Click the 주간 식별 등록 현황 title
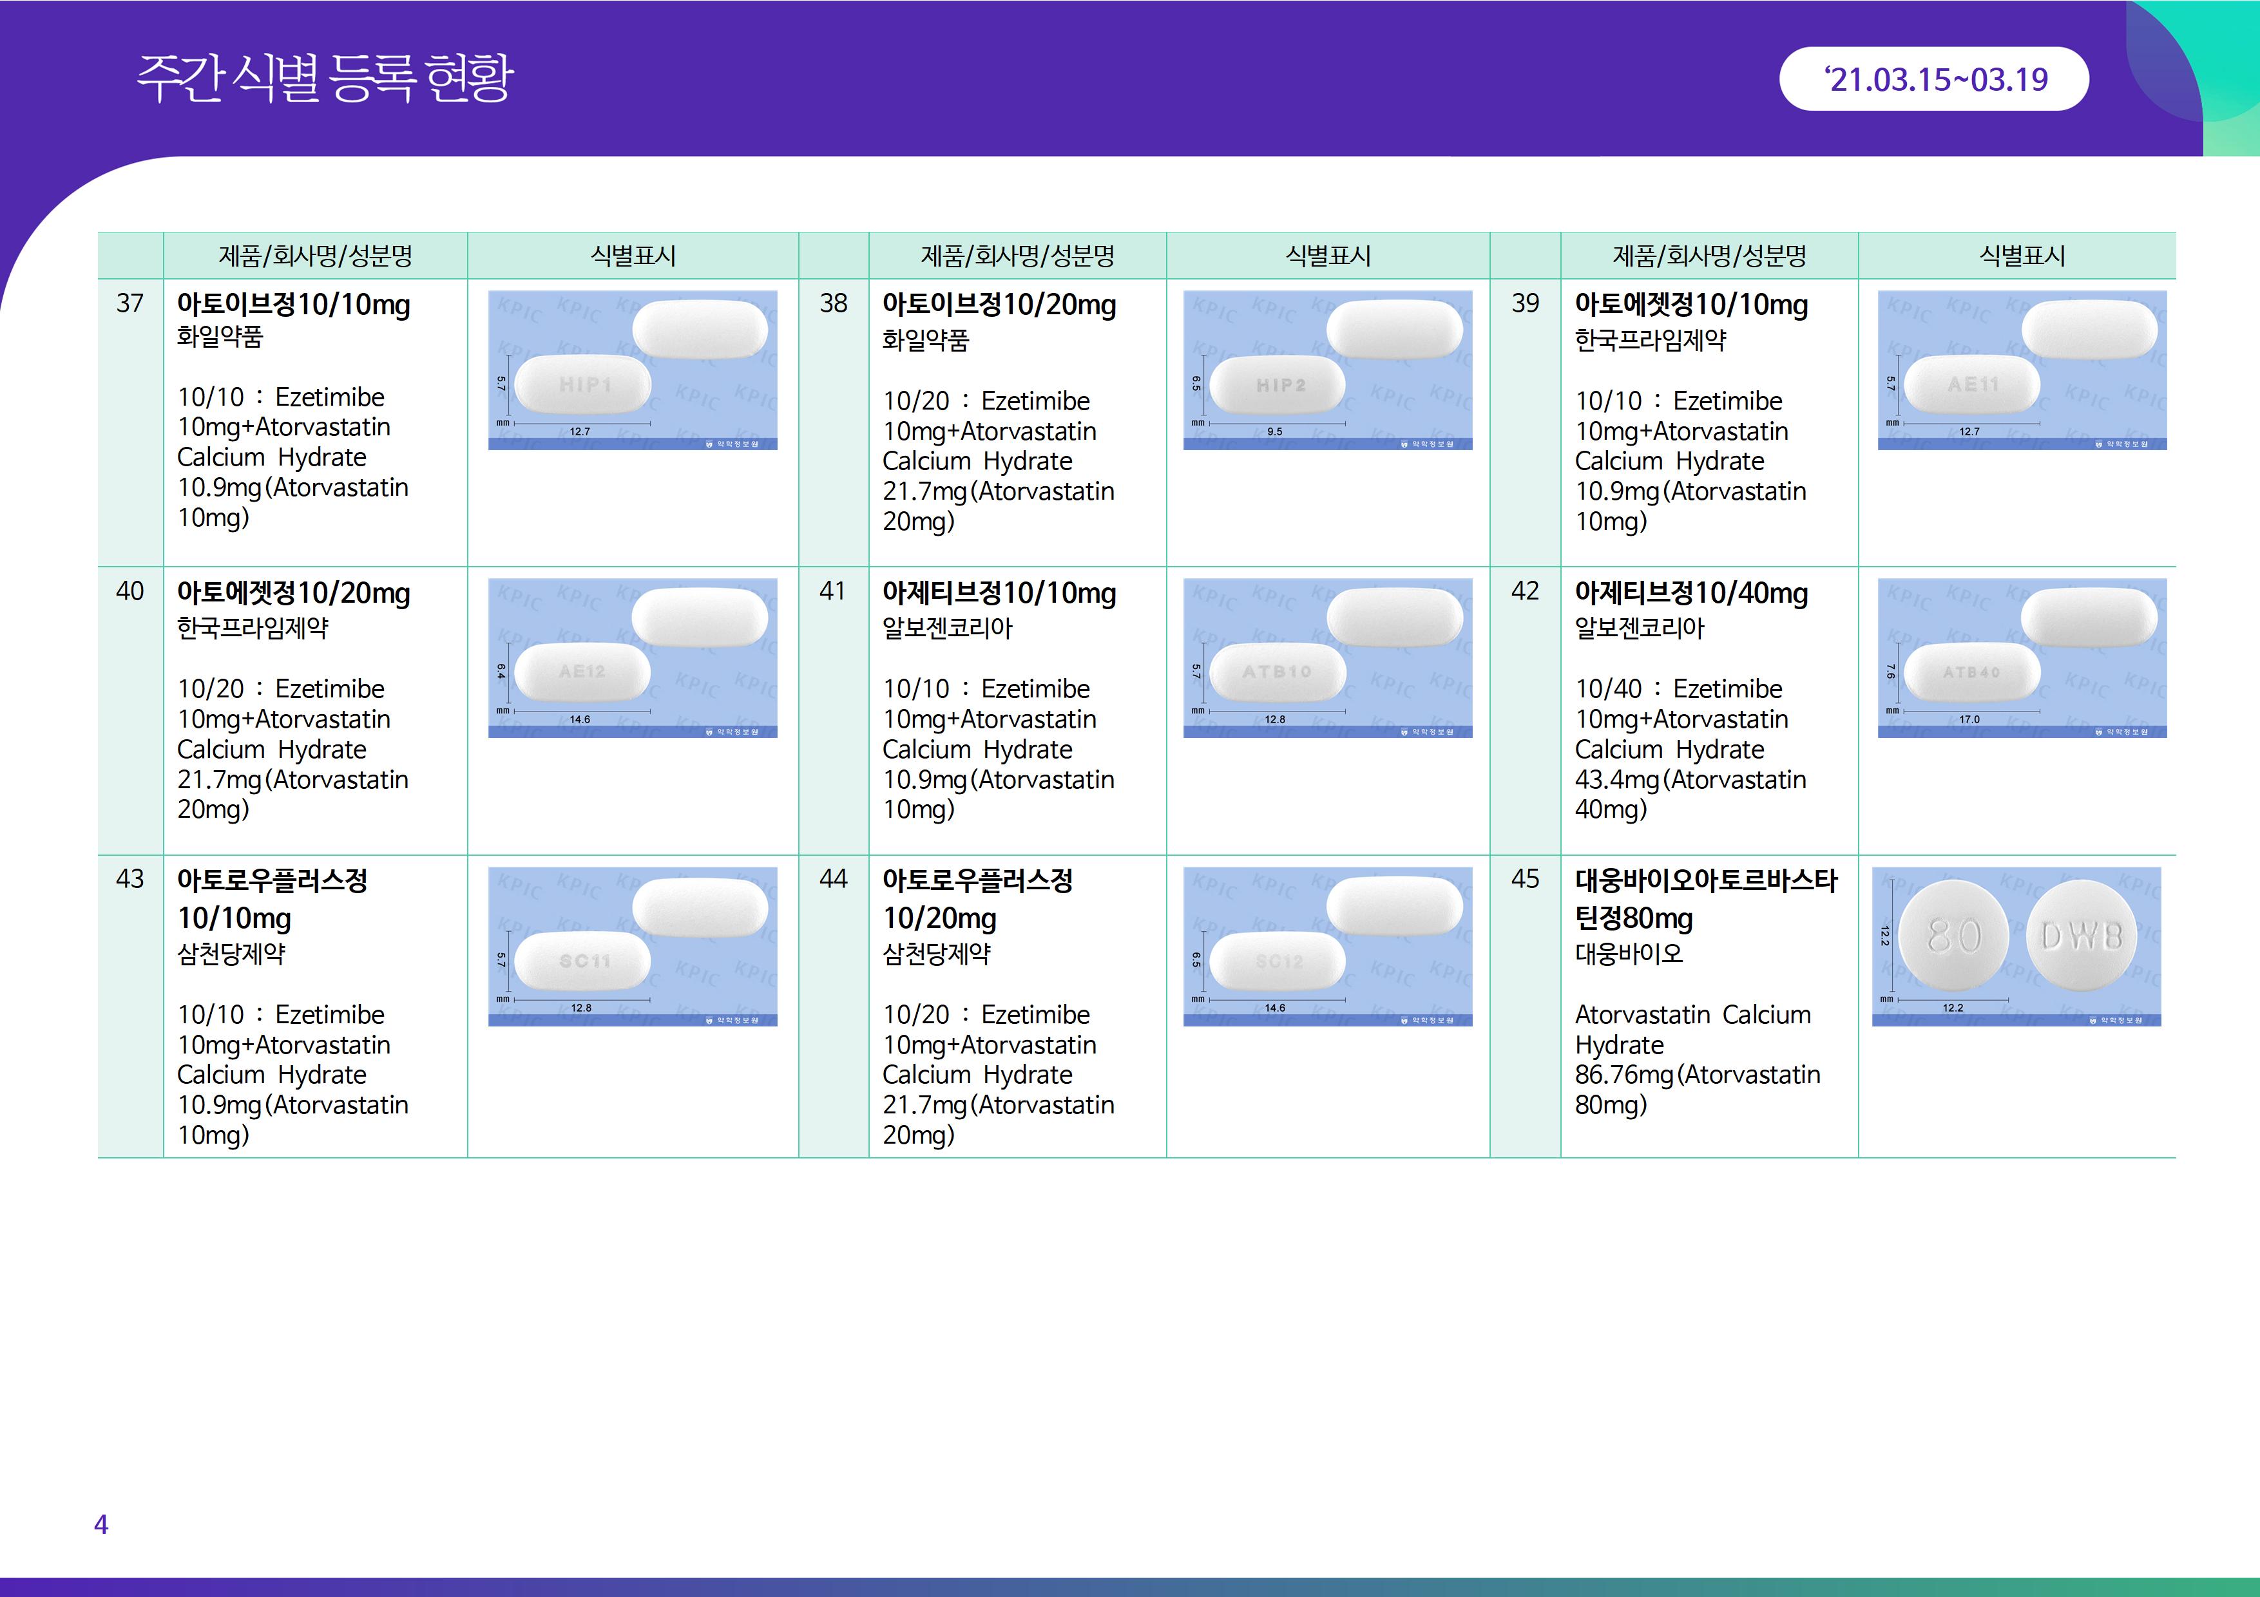The width and height of the screenshot is (2260, 1597). (325, 77)
